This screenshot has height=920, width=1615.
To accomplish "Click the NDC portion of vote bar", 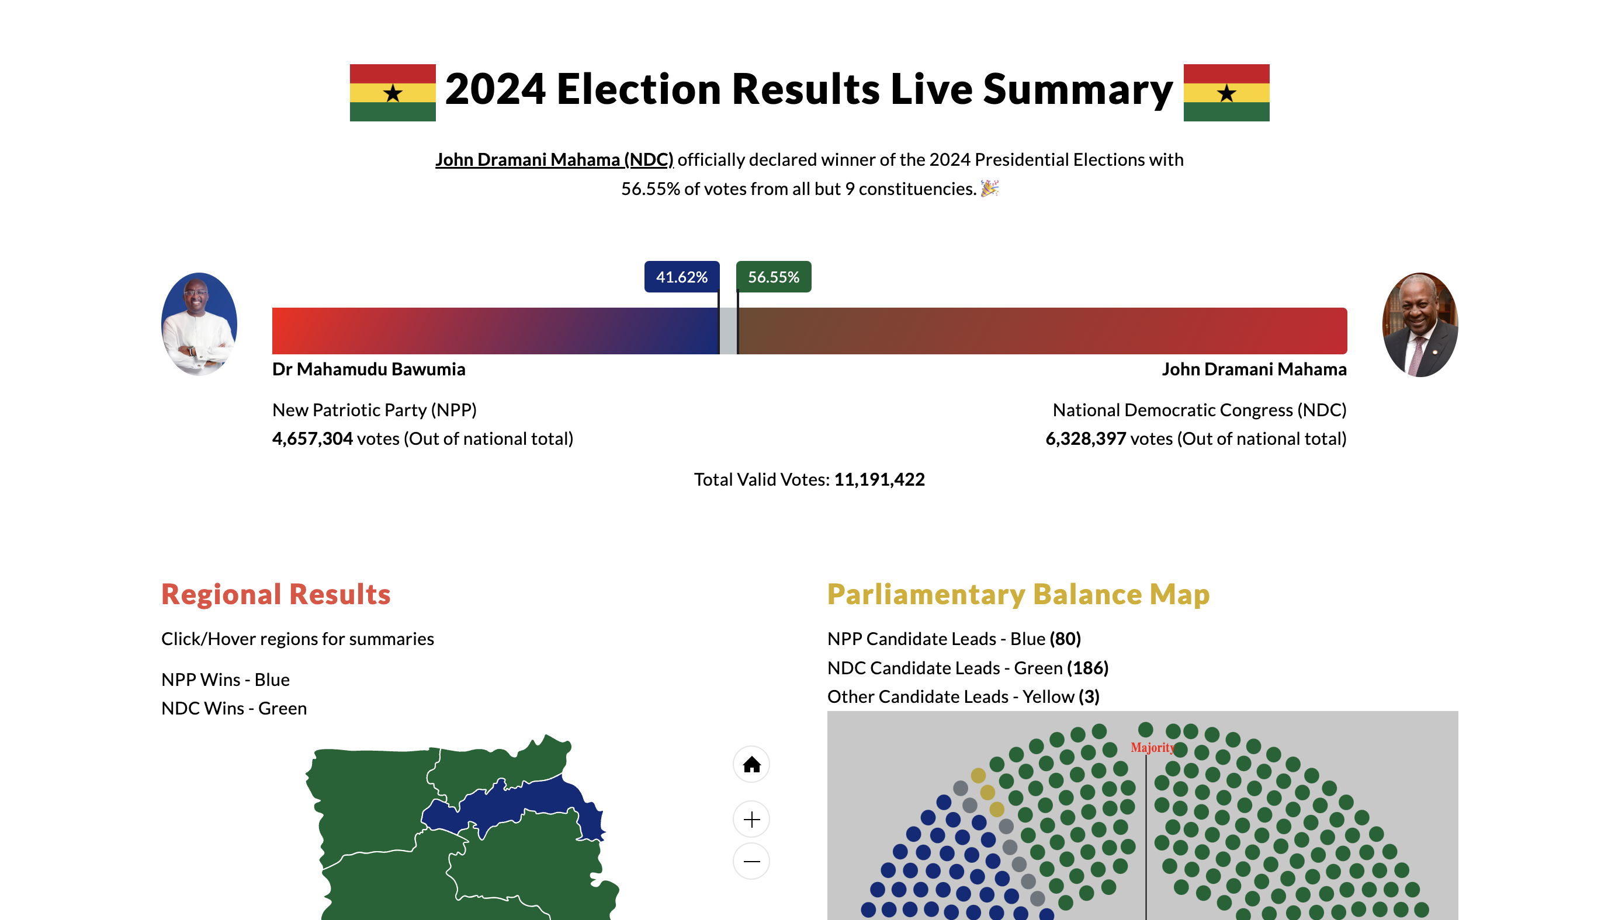I will (x=1042, y=331).
